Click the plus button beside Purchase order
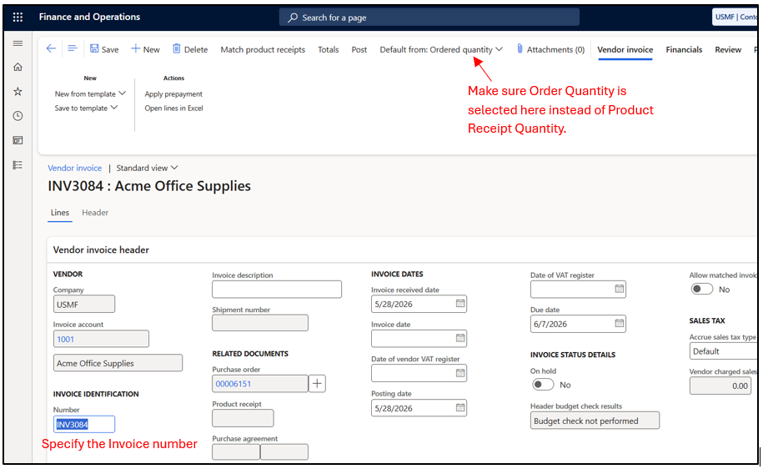The width and height of the screenshot is (763, 469). pyautogui.click(x=317, y=383)
